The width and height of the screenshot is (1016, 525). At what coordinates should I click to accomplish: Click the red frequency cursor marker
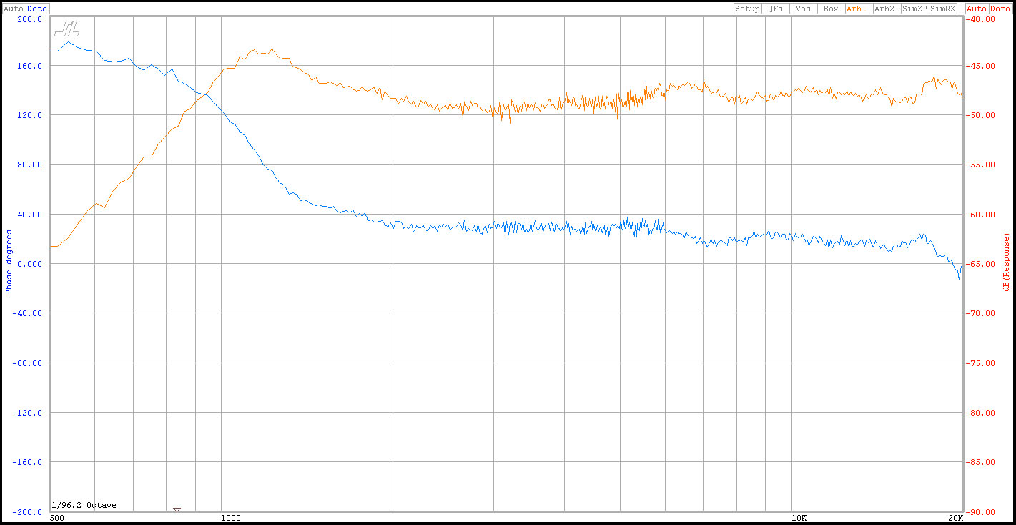coord(177,509)
